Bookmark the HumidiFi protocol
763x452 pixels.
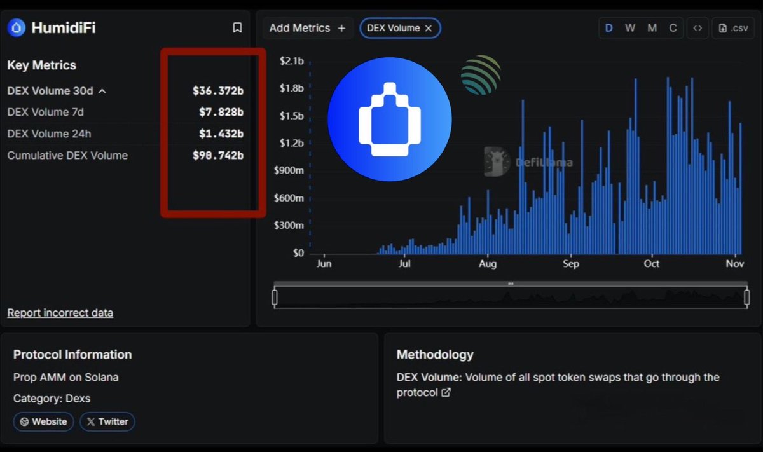point(237,27)
